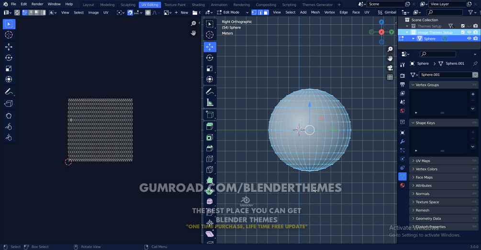Select the UV Pinch sculpt tool
Viewport: 481px width, 250px height.
click(x=9, y=137)
